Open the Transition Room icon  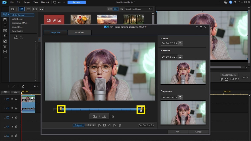pyautogui.click(x=5, y=30)
